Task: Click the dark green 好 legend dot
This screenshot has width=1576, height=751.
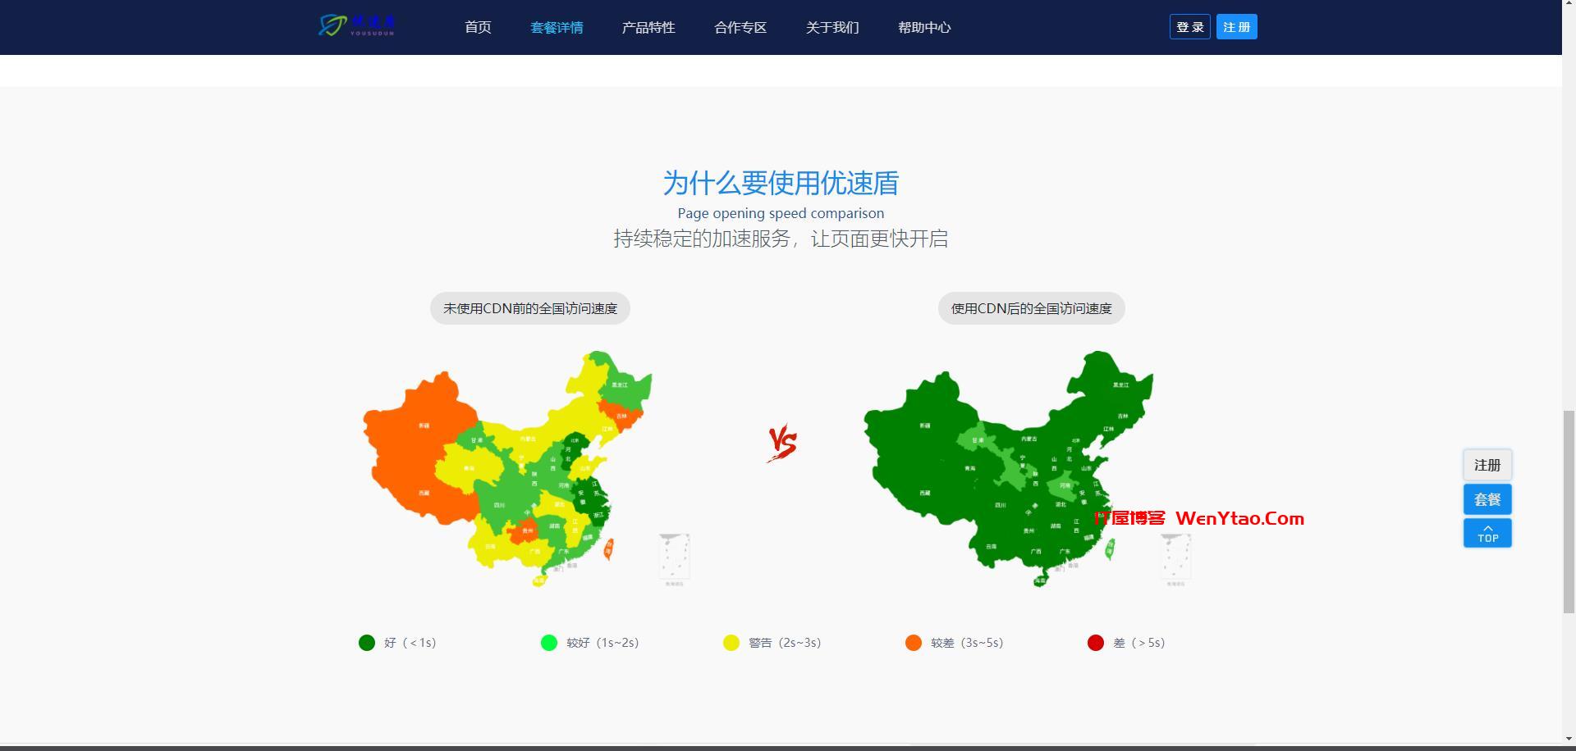Action: click(x=367, y=643)
